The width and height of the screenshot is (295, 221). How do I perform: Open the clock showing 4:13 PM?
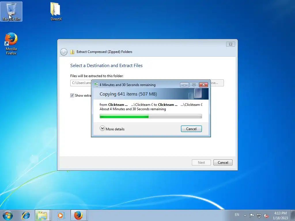tap(280, 215)
